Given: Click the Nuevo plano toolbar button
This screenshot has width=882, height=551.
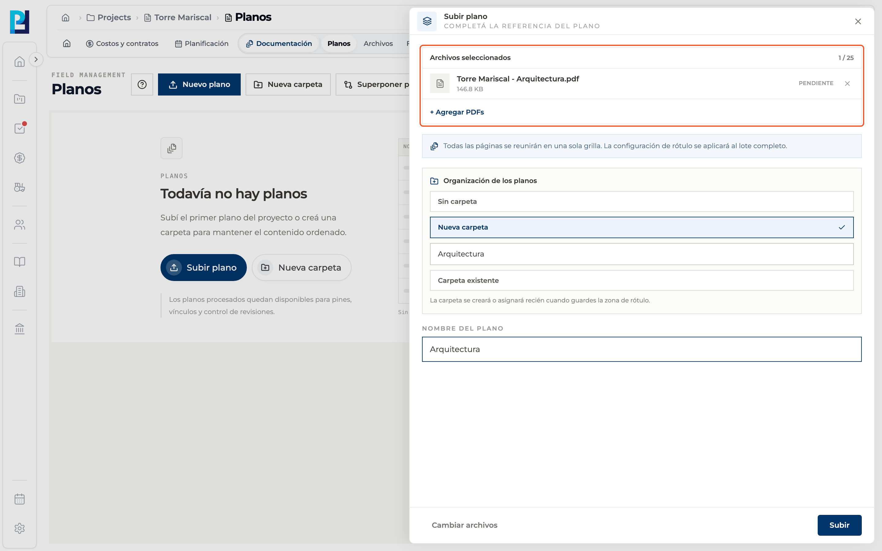Looking at the screenshot, I should pyautogui.click(x=199, y=84).
